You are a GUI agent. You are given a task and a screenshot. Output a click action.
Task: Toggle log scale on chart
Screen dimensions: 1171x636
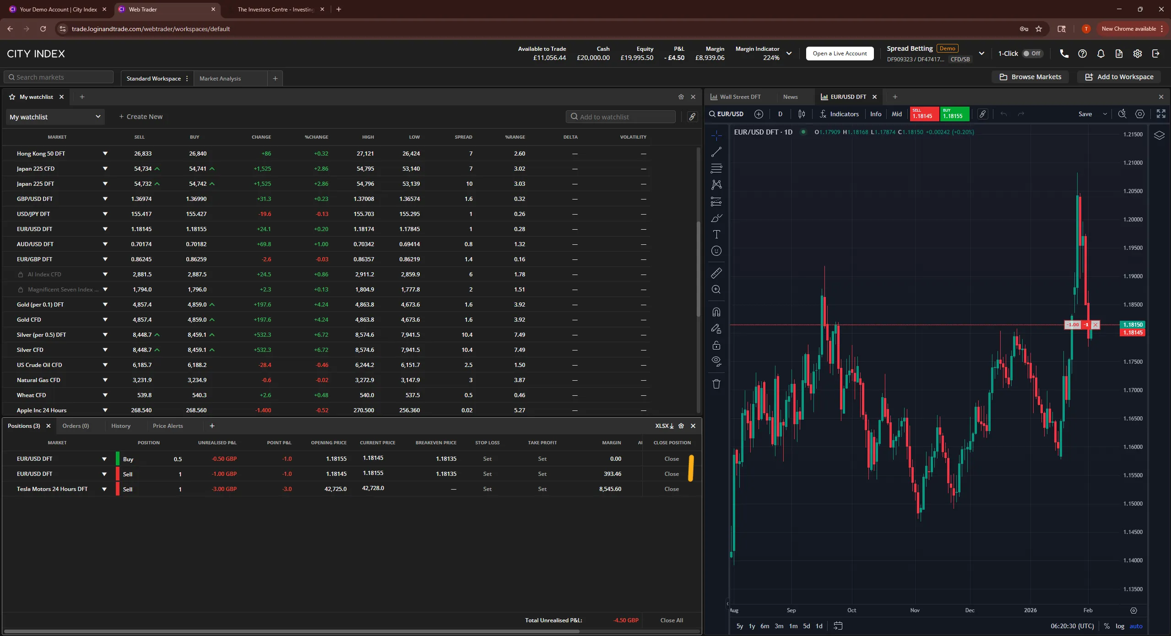tap(1120, 626)
